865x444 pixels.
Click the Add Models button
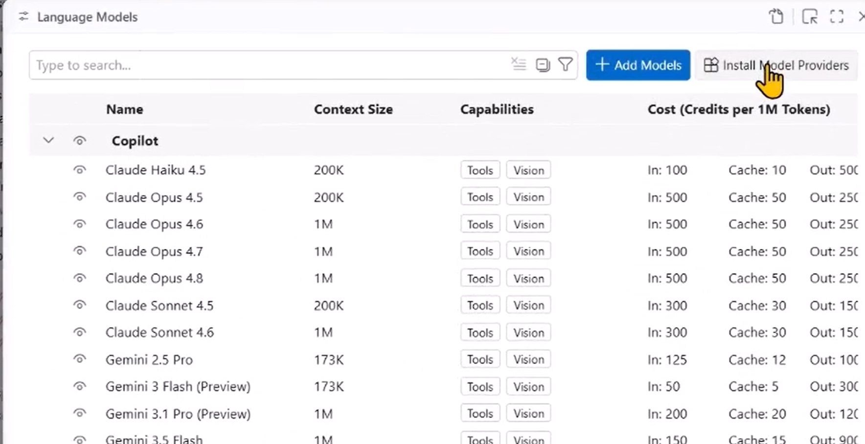point(638,65)
